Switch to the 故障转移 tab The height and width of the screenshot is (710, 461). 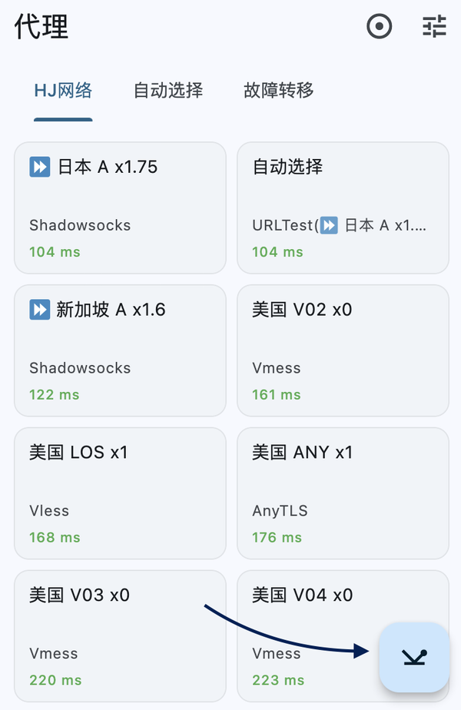(x=279, y=91)
